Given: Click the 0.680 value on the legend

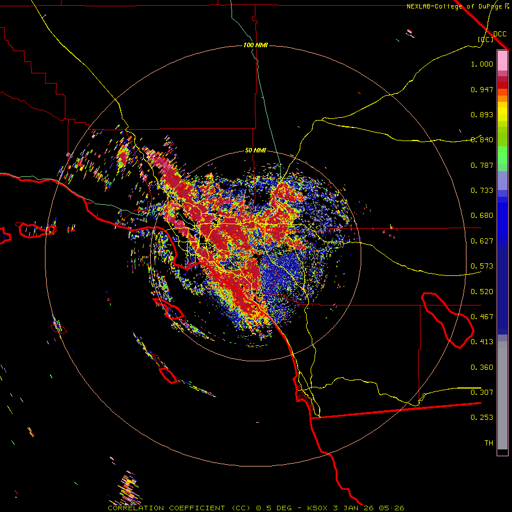Looking at the screenshot, I should [x=482, y=216].
